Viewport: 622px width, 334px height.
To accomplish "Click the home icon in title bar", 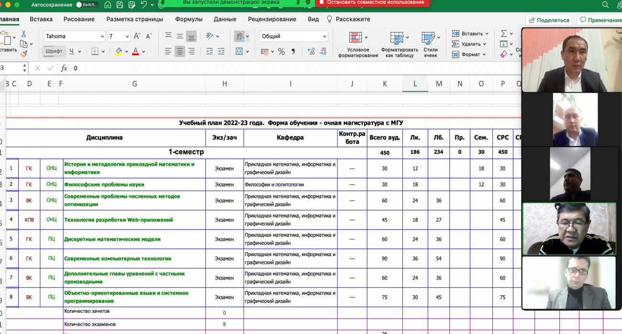I will tap(108, 5).
